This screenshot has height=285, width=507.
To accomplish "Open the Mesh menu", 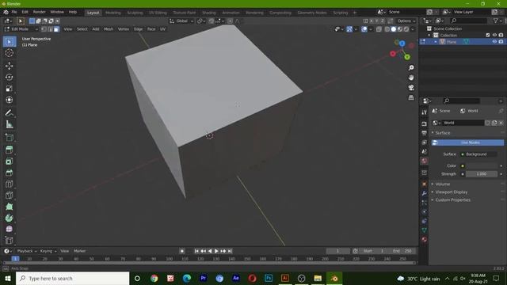I will 109,29.
